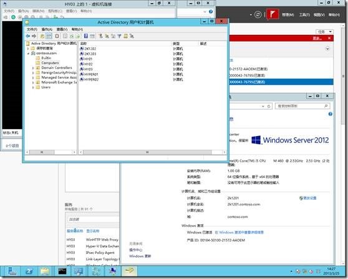Open the 查看(V) menu in Active Directory
The image size is (348, 279).
[x=62, y=29]
